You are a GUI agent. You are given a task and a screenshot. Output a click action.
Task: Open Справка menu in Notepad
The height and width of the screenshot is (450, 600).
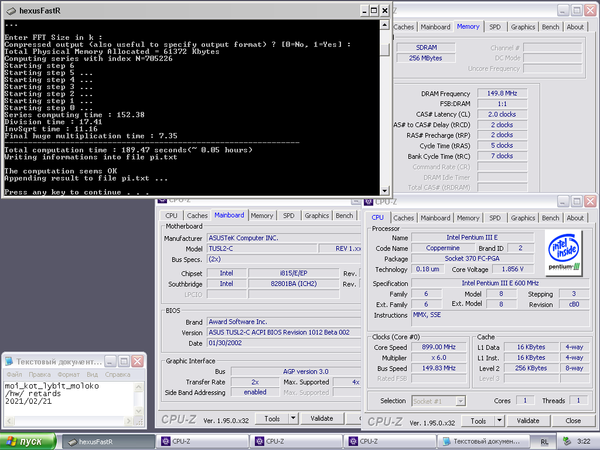point(117,374)
